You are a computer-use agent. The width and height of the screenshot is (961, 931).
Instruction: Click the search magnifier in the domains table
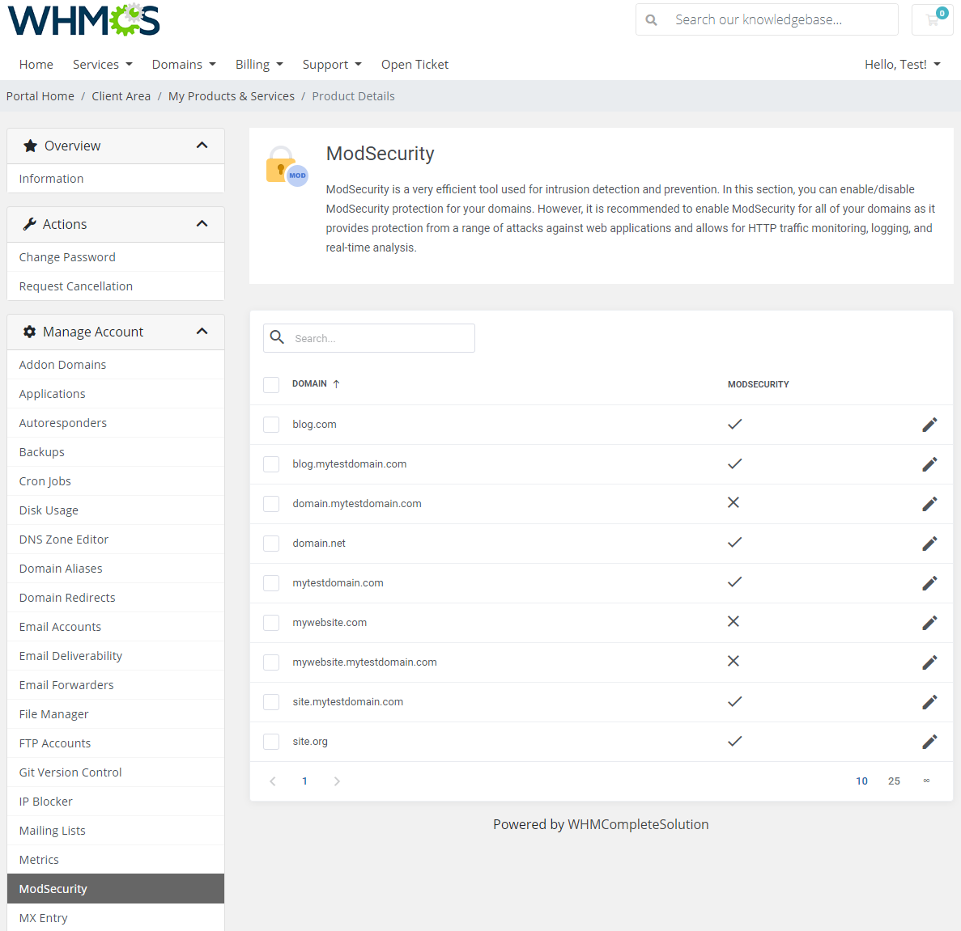[275, 337]
